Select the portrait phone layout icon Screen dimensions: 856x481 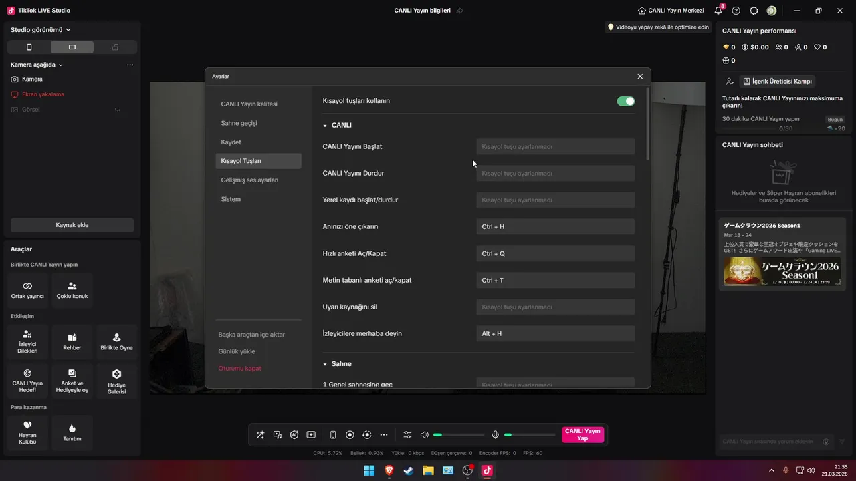pyautogui.click(x=29, y=47)
